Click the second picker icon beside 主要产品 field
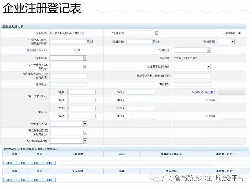Viewport: 252px width, 189px height. pos(91,41)
